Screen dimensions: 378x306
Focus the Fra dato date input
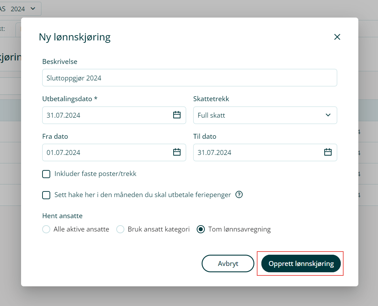point(105,152)
